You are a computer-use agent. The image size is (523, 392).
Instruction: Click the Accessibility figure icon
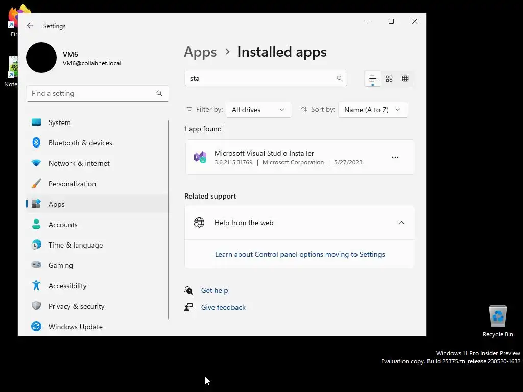coord(36,285)
